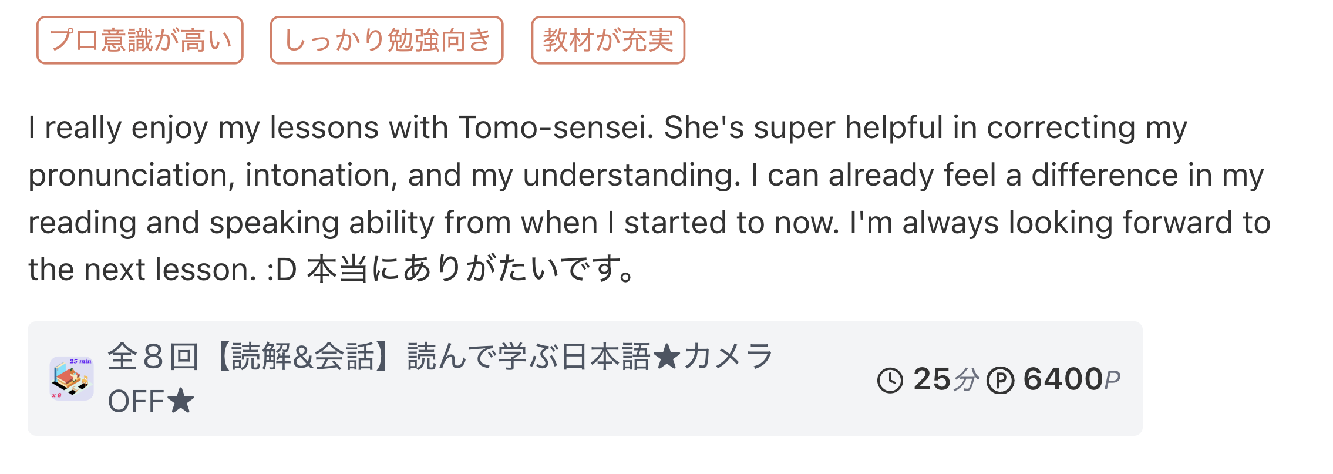Viewport: 1333px width, 474px height.
Task: Click the 読んで学ぶ日本語 portion of the title
Action: (529, 357)
